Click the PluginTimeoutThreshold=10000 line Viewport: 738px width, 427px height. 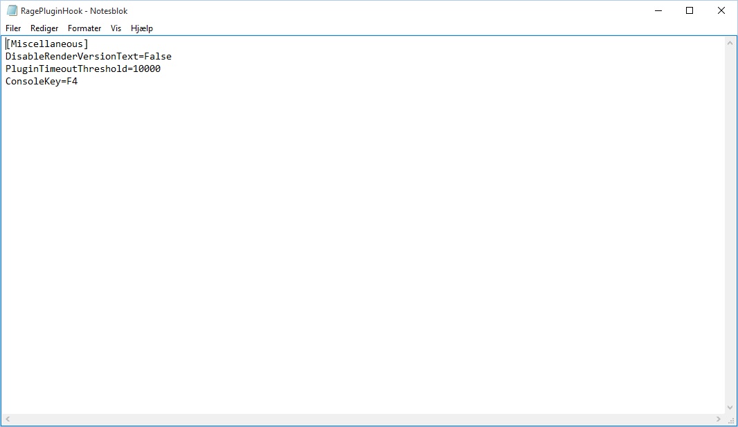point(83,69)
